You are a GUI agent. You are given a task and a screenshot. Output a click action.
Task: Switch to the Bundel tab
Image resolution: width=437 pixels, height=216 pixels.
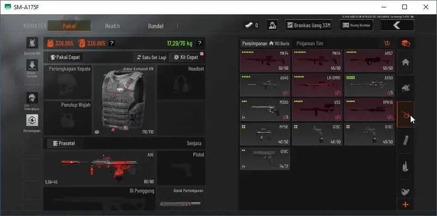(155, 26)
